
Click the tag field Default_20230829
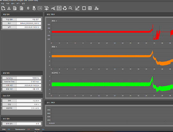29,23
